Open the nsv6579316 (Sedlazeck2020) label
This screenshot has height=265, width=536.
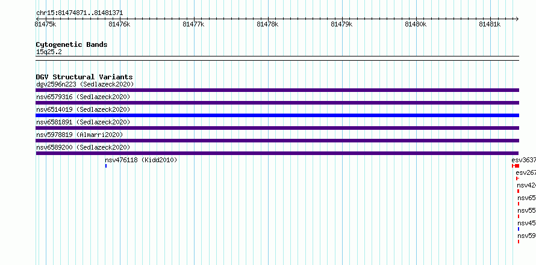pos(83,97)
